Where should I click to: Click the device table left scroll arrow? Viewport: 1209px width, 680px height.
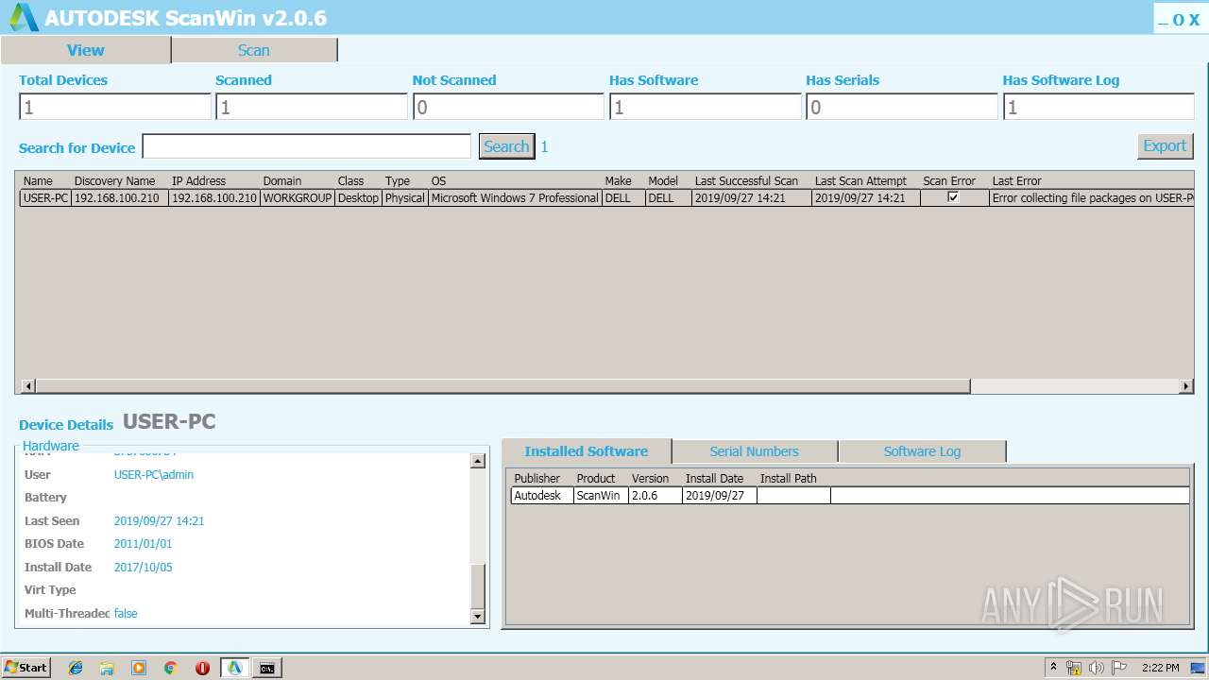click(28, 386)
